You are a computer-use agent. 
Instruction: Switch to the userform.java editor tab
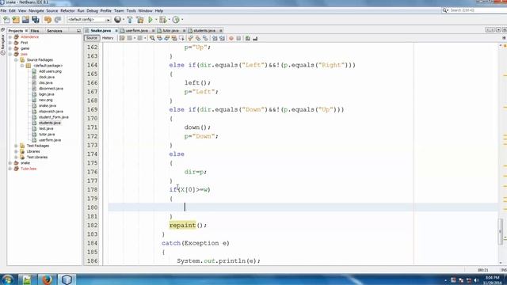point(136,30)
